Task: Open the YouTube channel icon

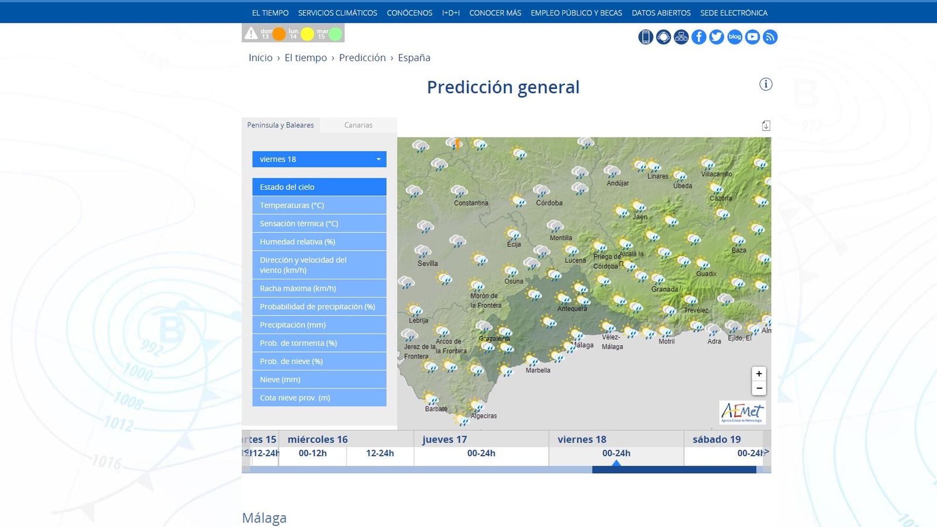Action: (751, 37)
